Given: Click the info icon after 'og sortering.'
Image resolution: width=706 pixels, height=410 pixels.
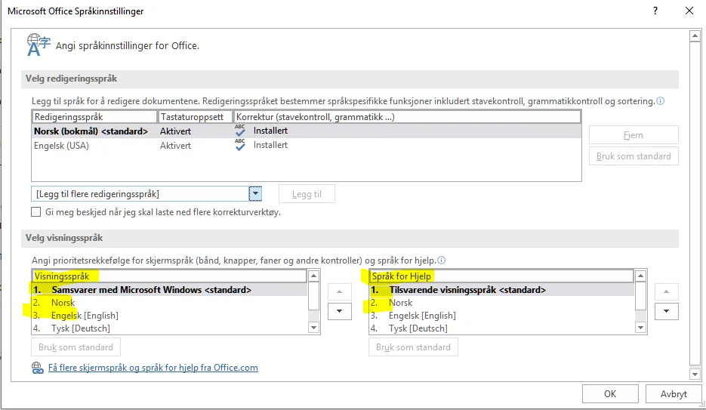Looking at the screenshot, I should [660, 101].
